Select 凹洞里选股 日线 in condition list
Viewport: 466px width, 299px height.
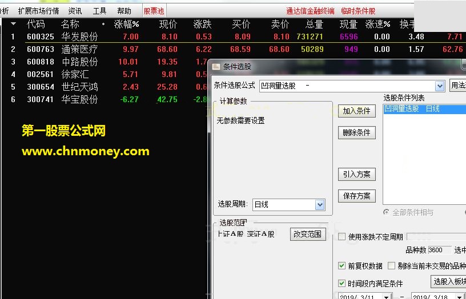(x=425, y=109)
